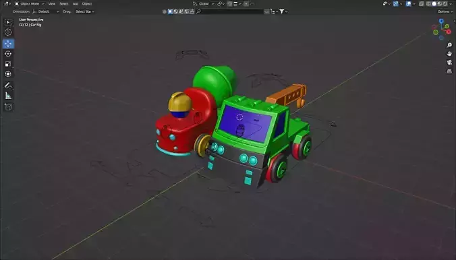Image resolution: width=456 pixels, height=260 pixels.
Task: Select the 3D Cursor tool
Action: coord(8,32)
